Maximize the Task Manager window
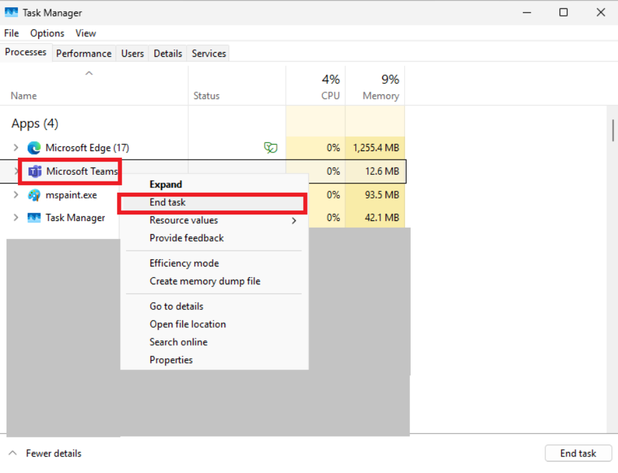 [564, 13]
